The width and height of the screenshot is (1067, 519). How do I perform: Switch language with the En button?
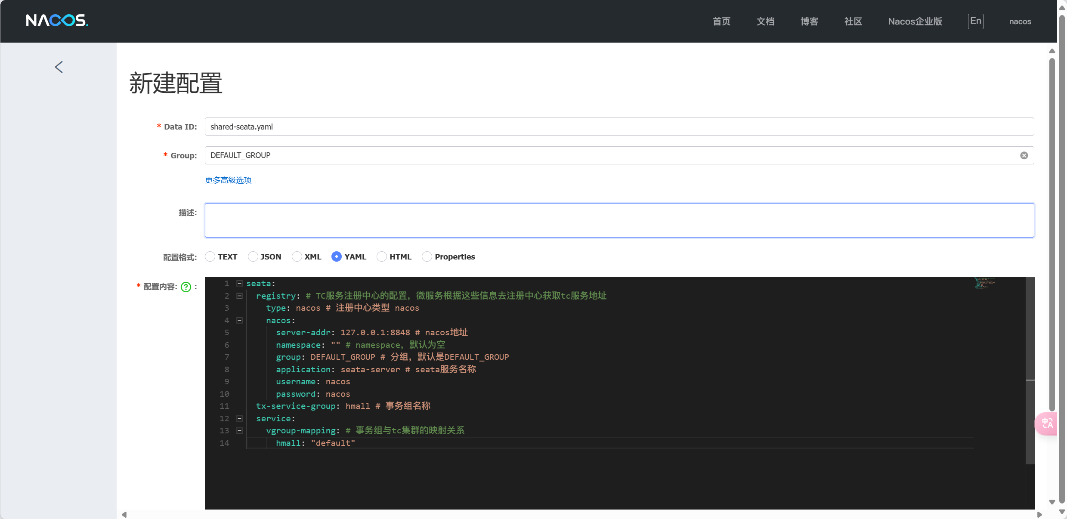pos(975,21)
